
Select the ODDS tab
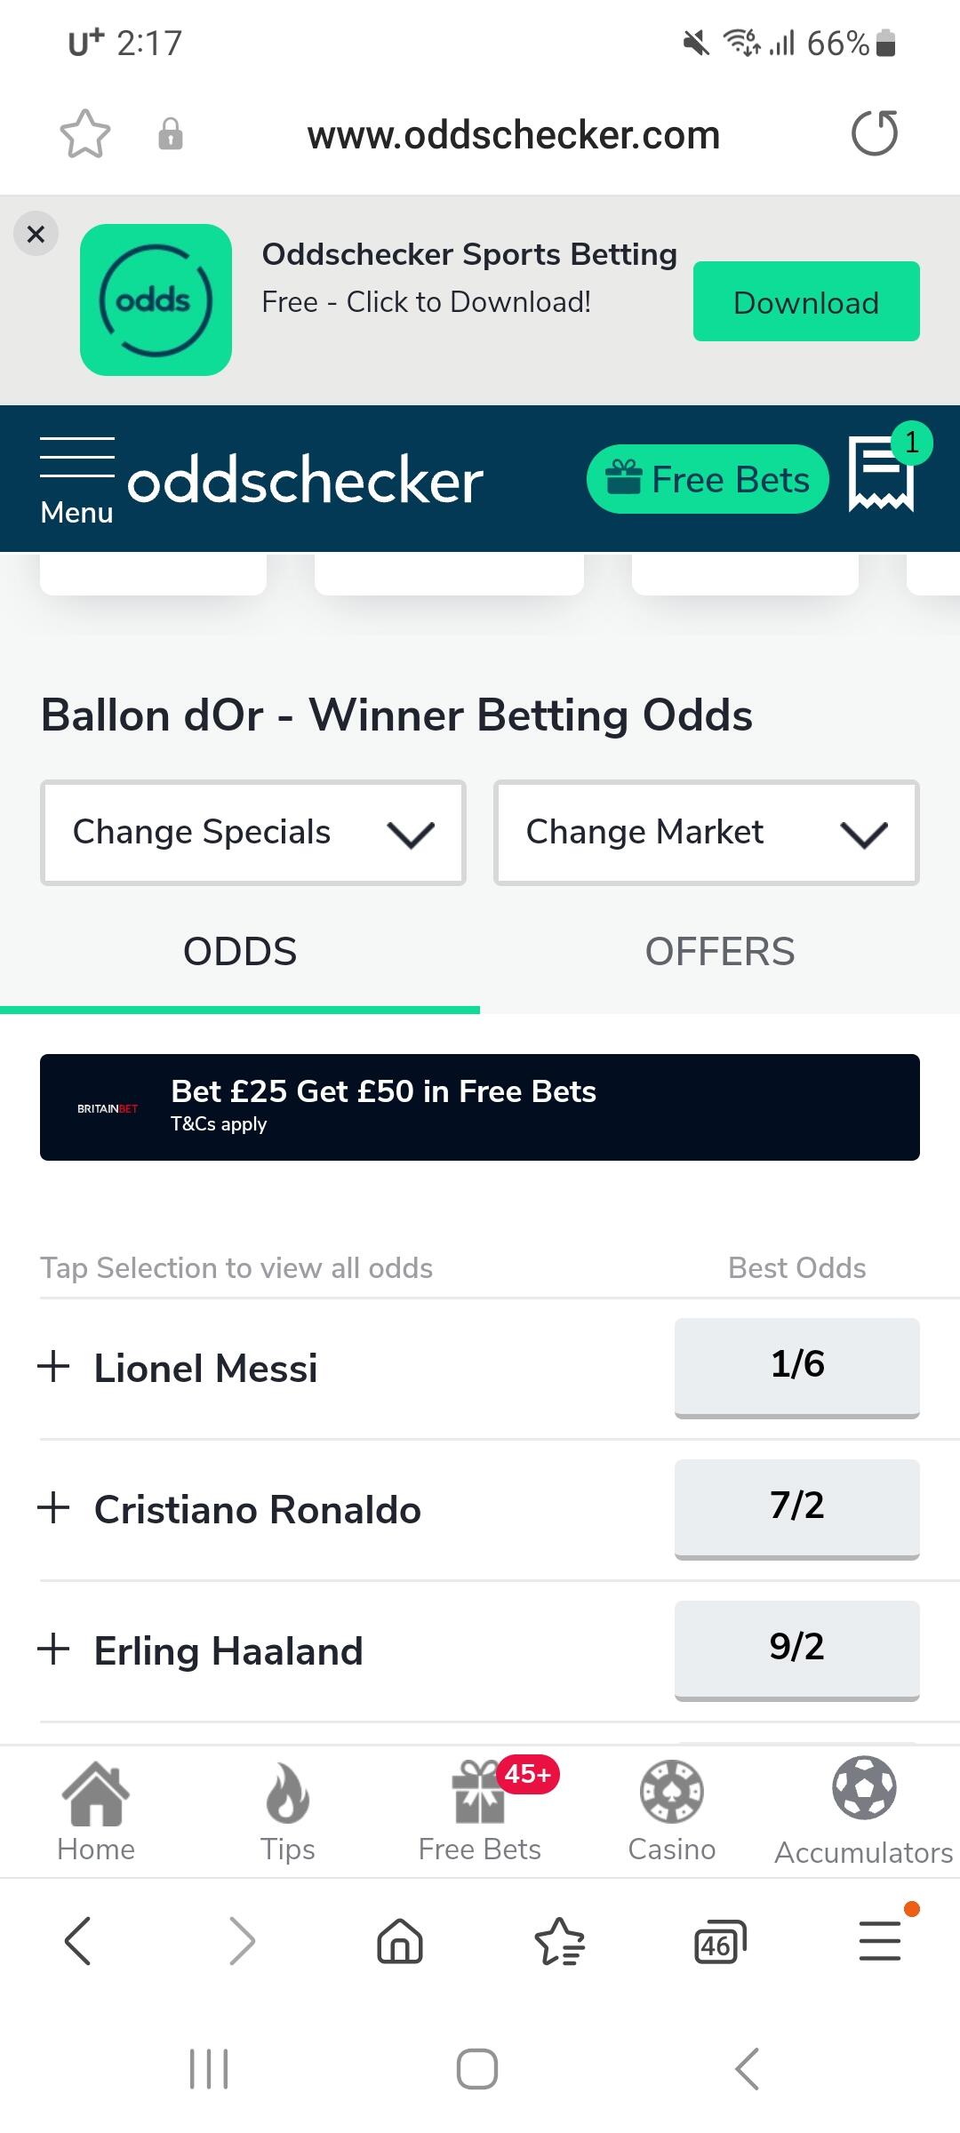(240, 952)
